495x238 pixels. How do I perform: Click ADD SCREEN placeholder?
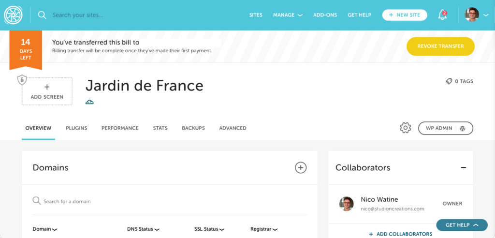point(47,91)
